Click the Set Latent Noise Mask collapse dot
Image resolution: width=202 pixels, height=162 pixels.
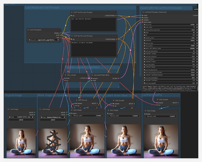(x=92, y=75)
